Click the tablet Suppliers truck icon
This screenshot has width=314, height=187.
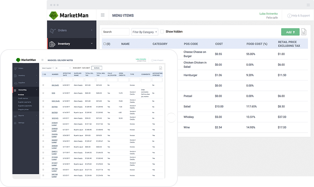(x=16, y=83)
